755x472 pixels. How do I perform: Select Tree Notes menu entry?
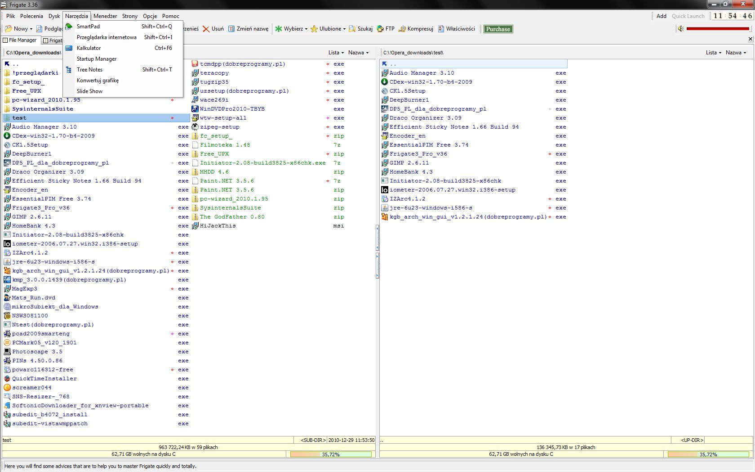click(124, 70)
